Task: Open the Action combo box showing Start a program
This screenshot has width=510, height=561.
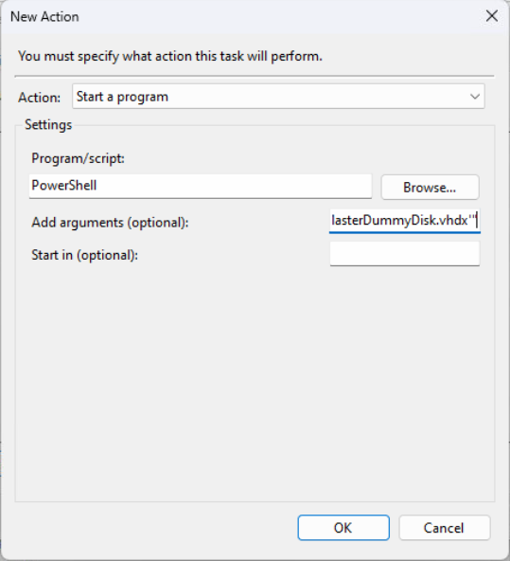Action: click(x=278, y=97)
